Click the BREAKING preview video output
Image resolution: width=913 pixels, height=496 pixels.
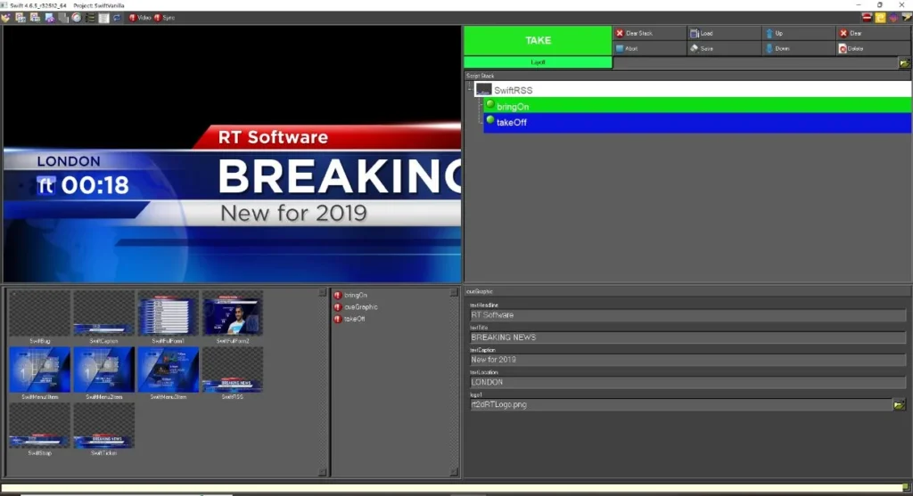click(x=232, y=154)
